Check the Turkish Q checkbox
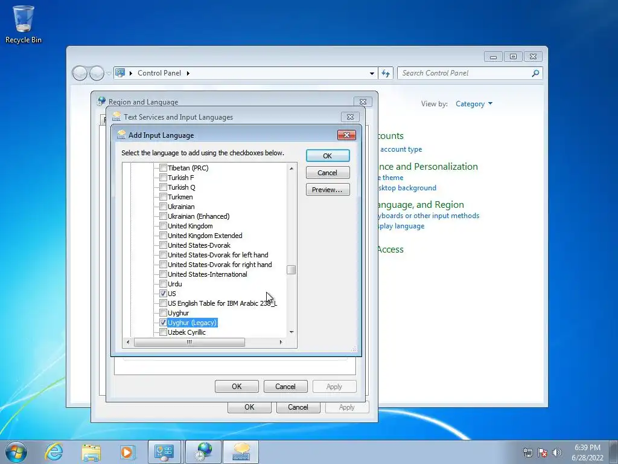Viewport: 618px width, 464px height. (x=163, y=187)
